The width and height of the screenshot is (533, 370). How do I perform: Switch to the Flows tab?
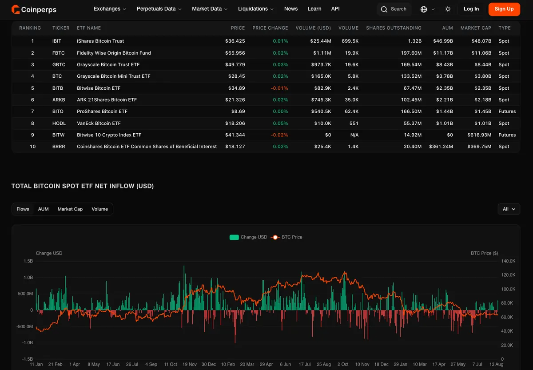point(23,209)
